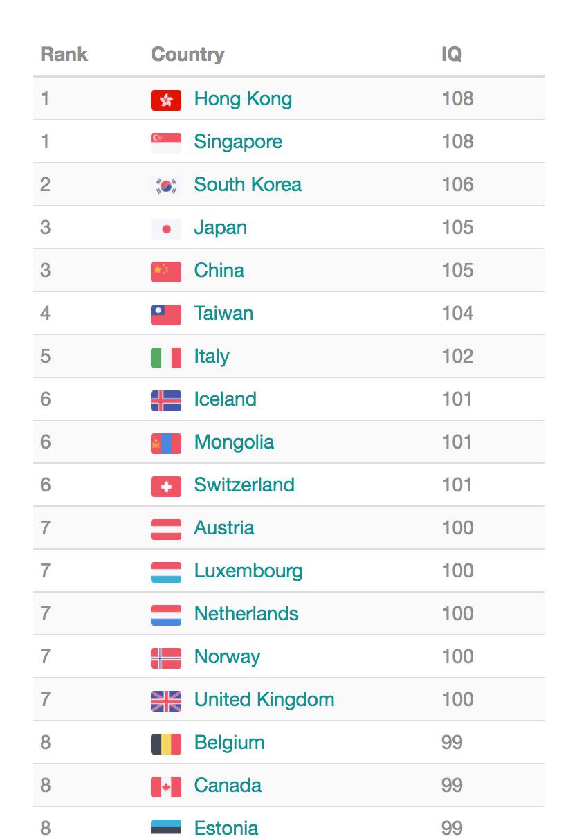Open the Norway country link

(227, 657)
